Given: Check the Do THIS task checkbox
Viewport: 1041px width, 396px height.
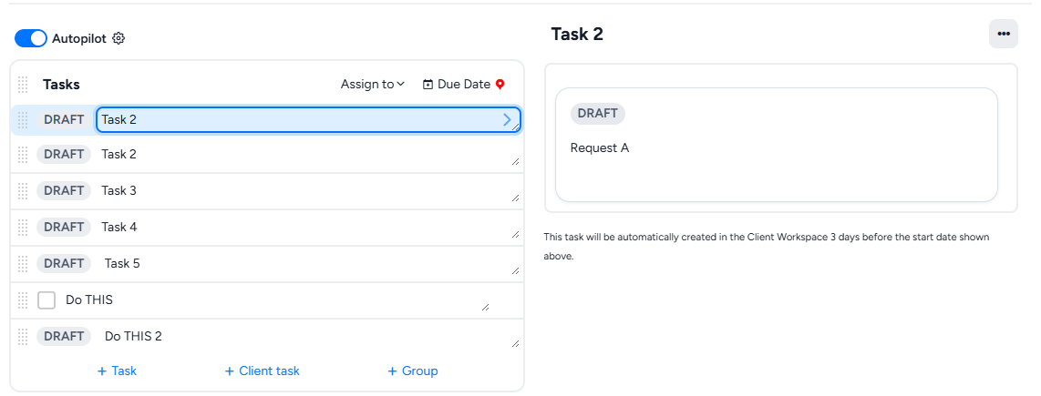Looking at the screenshot, I should point(46,300).
